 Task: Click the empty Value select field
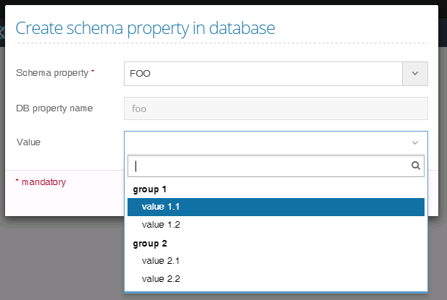tap(261, 142)
